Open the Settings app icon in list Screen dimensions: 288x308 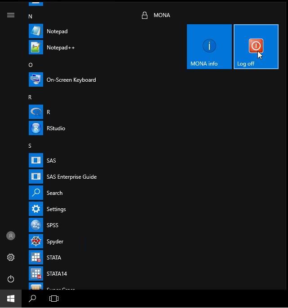[36, 209]
